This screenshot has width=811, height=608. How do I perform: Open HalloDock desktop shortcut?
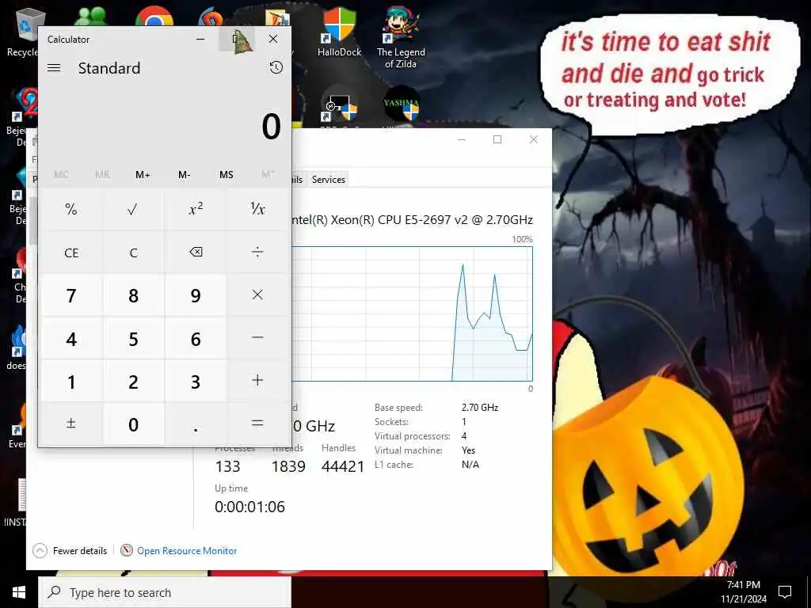(x=339, y=32)
